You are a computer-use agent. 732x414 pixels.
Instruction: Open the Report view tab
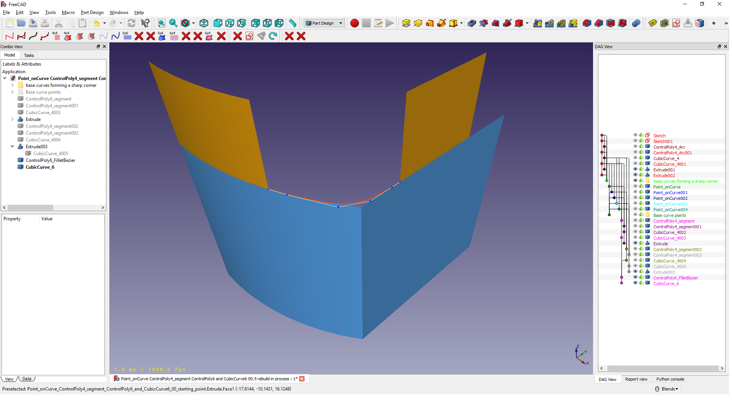(636, 379)
